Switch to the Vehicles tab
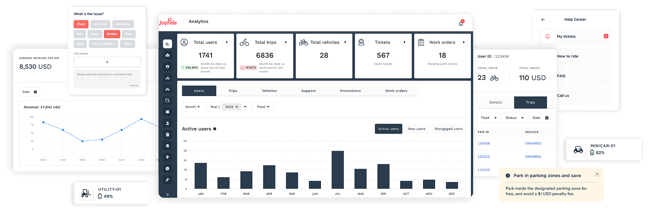 [x=269, y=91]
